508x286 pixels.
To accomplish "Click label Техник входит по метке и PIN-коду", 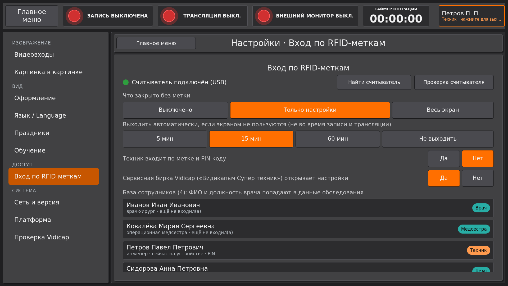I will pos(174,159).
